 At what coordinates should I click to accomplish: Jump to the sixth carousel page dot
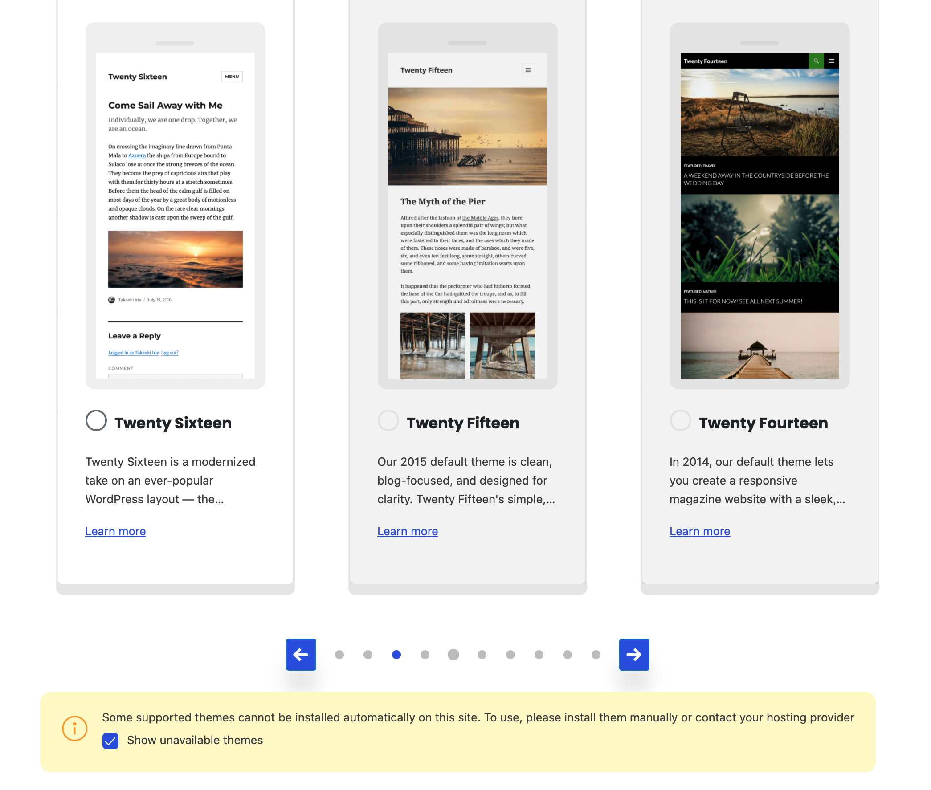pos(482,654)
